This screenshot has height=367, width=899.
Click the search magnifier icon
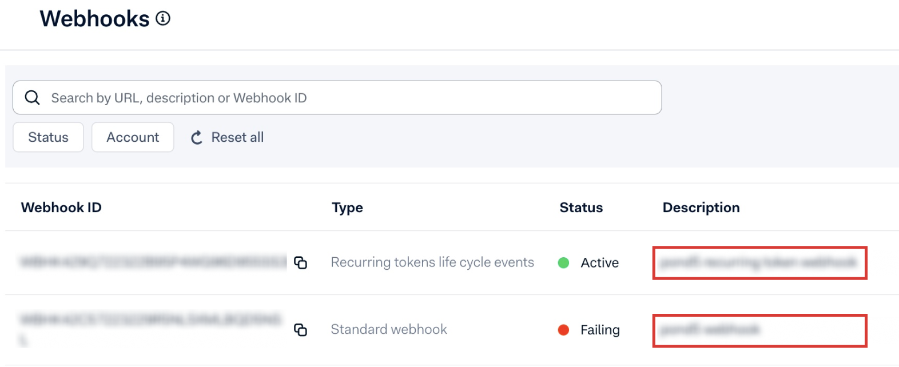pyautogui.click(x=33, y=98)
